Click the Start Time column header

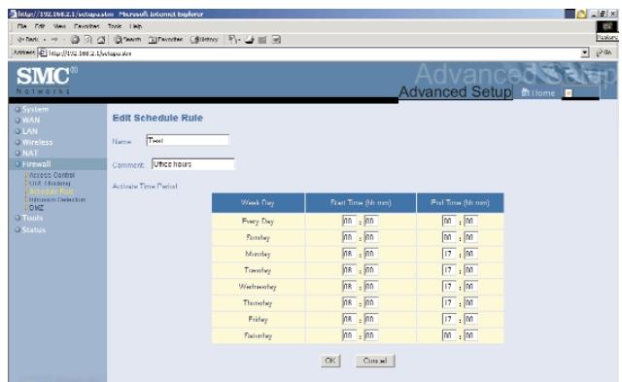361,203
